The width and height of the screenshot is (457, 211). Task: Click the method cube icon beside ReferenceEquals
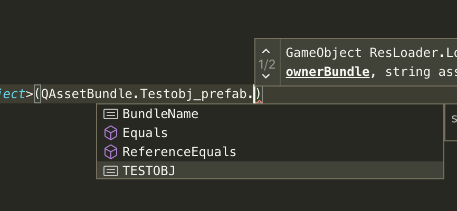[x=111, y=152]
